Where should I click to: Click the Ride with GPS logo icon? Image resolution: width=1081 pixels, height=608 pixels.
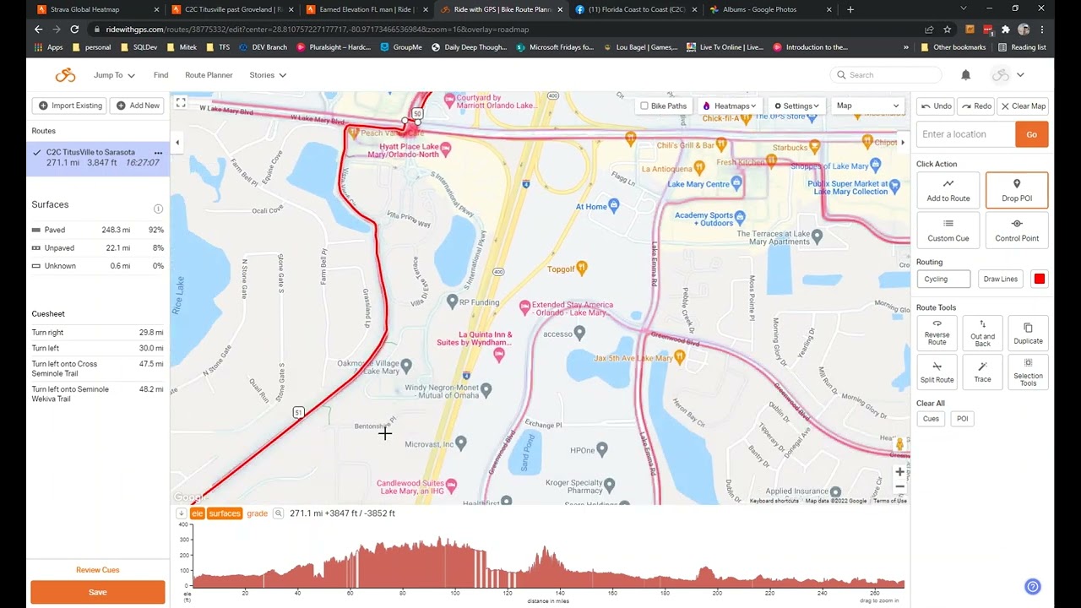[65, 75]
